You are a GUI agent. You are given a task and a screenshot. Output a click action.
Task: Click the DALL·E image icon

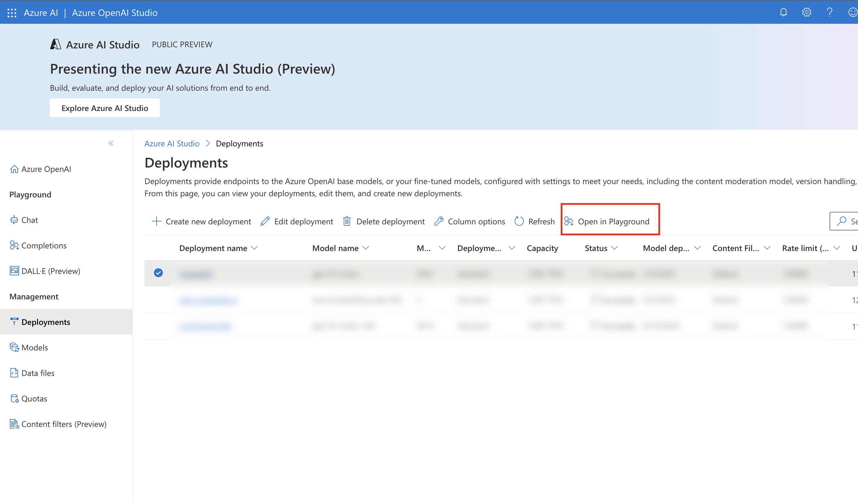click(14, 271)
